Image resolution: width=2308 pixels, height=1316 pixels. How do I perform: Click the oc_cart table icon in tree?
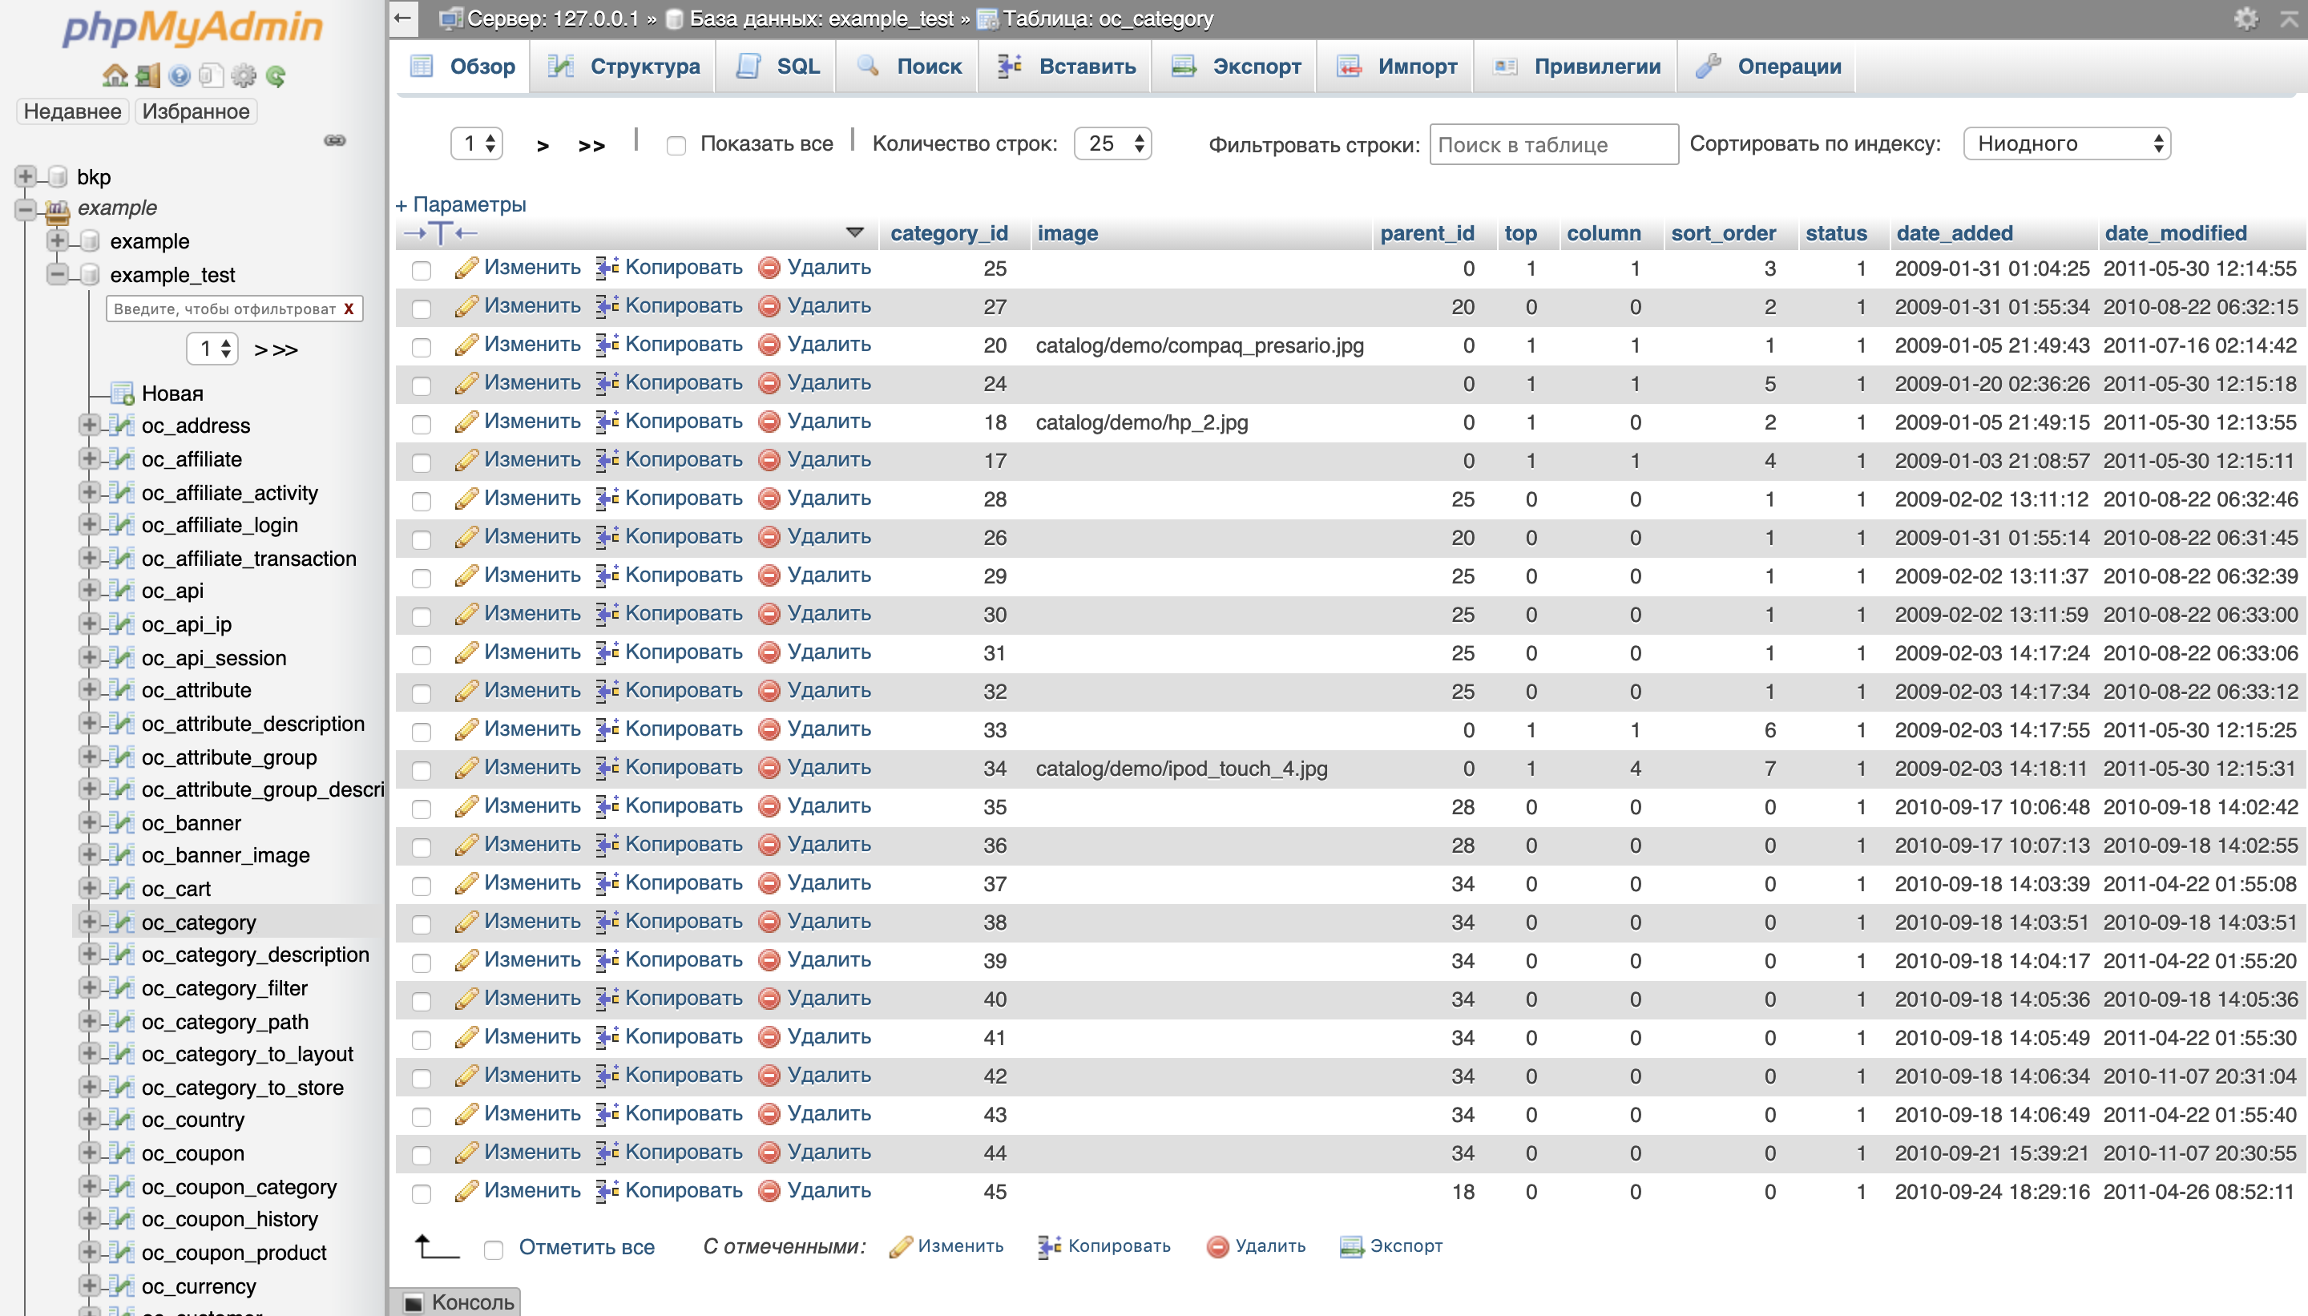122,889
